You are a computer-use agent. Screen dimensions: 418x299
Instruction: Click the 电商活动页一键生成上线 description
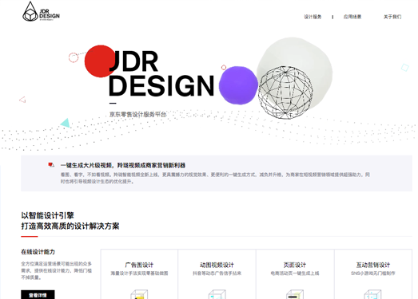pos(295,273)
